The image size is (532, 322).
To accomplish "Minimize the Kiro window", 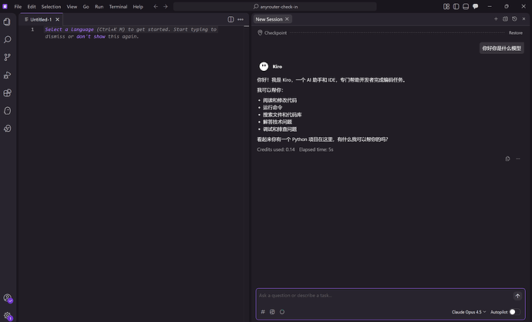I will coord(490,6).
